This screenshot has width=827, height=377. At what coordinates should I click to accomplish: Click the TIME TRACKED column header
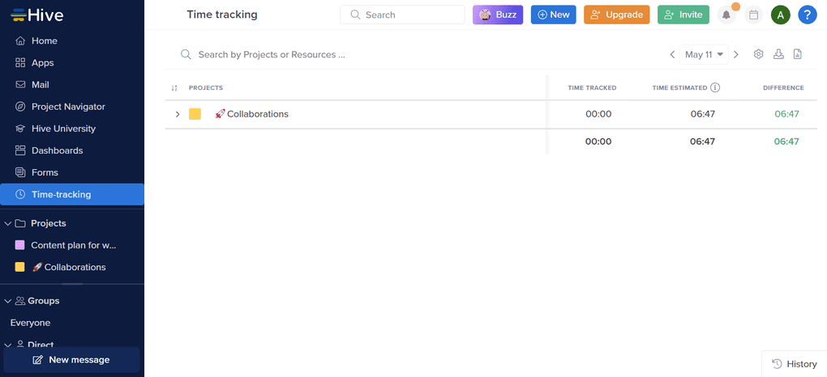[x=592, y=88]
